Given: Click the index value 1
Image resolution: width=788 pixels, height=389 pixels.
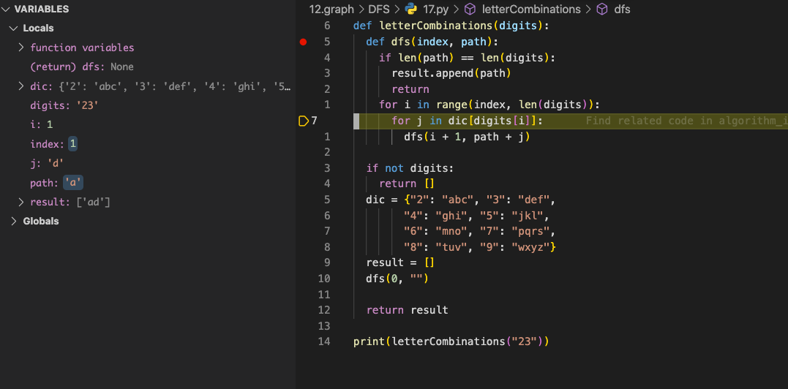Looking at the screenshot, I should (x=73, y=144).
